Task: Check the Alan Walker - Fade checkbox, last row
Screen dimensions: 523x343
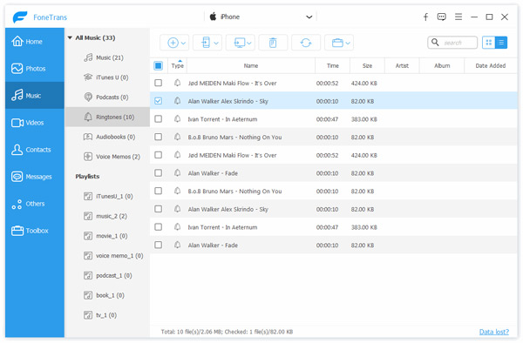Action: point(158,245)
